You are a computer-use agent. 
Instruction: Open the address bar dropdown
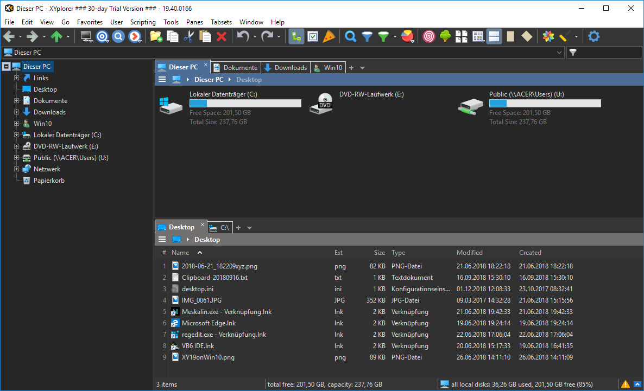click(559, 52)
